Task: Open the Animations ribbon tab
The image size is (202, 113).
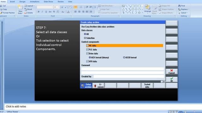Action: point(34,2)
